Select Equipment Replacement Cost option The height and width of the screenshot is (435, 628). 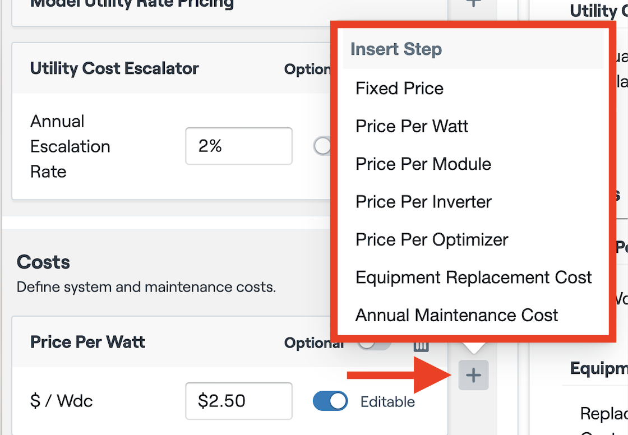[x=473, y=277]
